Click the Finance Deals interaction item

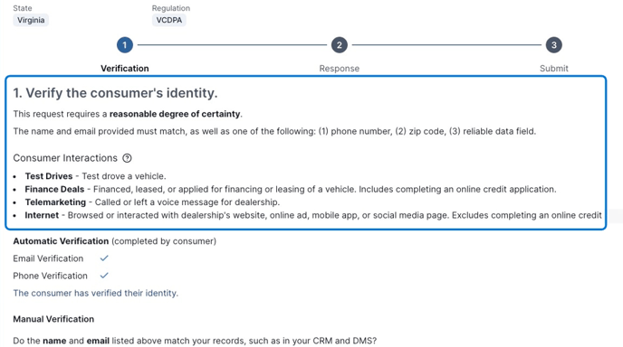291,189
